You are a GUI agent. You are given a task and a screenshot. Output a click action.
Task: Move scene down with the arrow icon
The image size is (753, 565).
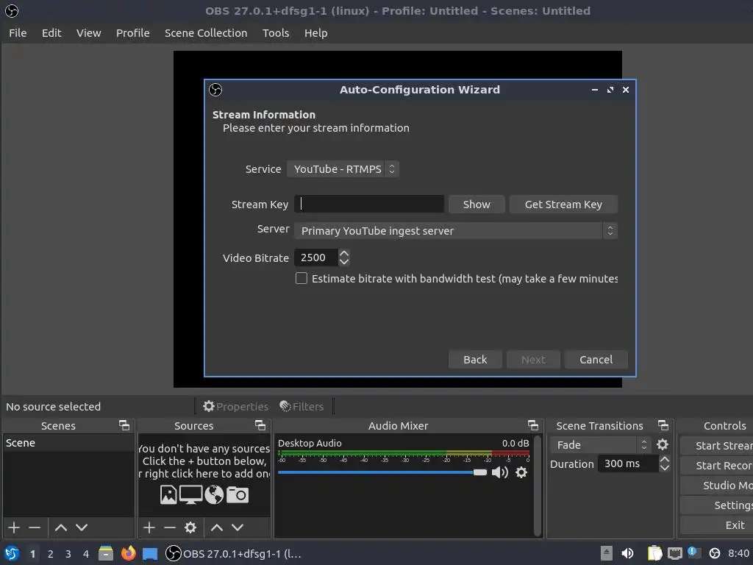point(82,527)
